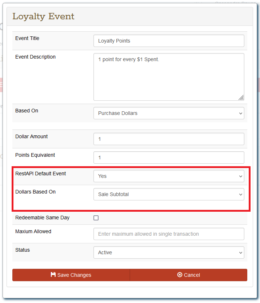Focus the maximum allowed in single transaction field
The image size is (260, 303).
point(169,234)
